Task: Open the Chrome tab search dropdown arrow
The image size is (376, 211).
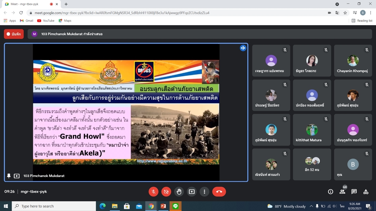Action: tap(337, 4)
